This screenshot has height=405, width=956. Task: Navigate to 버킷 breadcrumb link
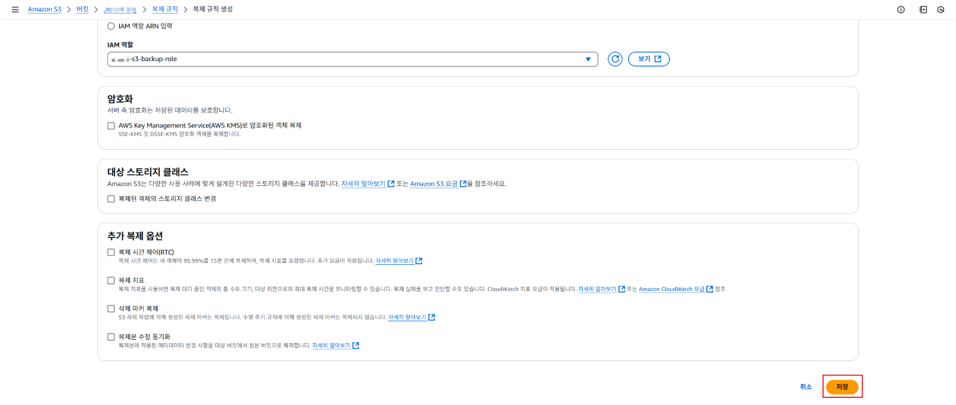(82, 10)
